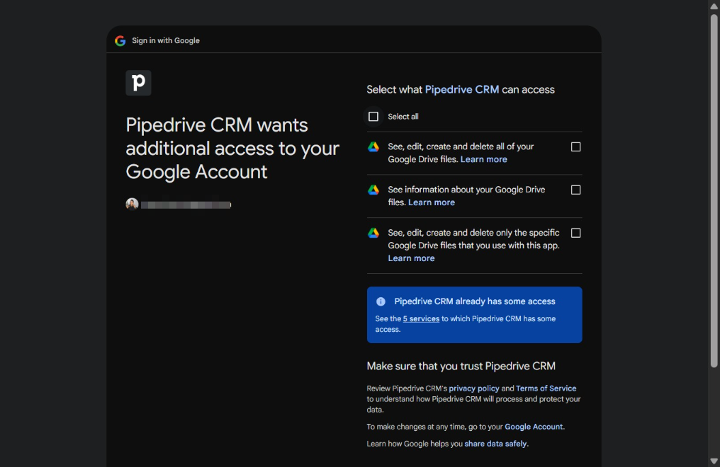The height and width of the screenshot is (467, 720).
Task: Open Learn more for Drive file information
Action: pyautogui.click(x=431, y=202)
